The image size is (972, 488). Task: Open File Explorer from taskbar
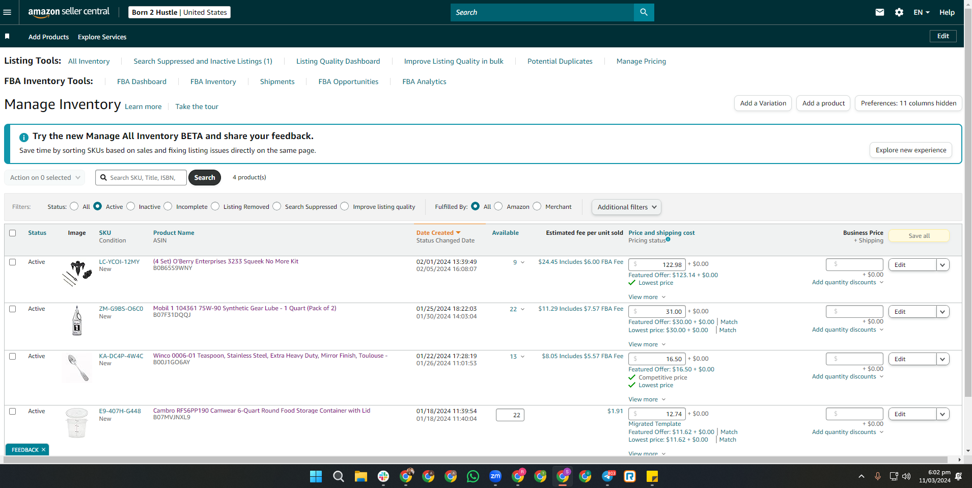point(361,476)
